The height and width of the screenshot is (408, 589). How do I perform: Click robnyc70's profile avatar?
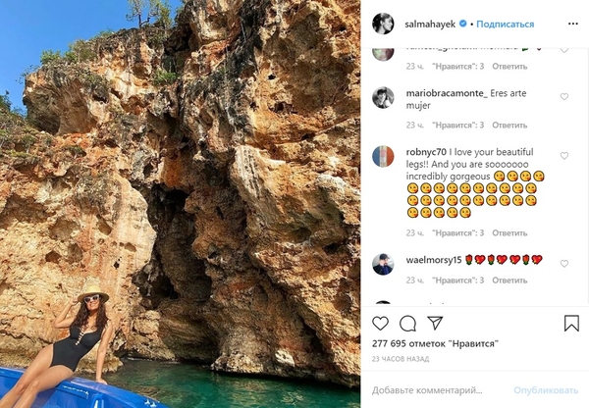383,156
